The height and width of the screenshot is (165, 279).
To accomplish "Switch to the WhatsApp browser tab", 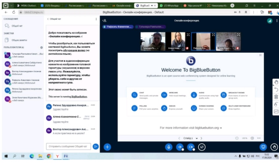I will (x=170, y=6).
